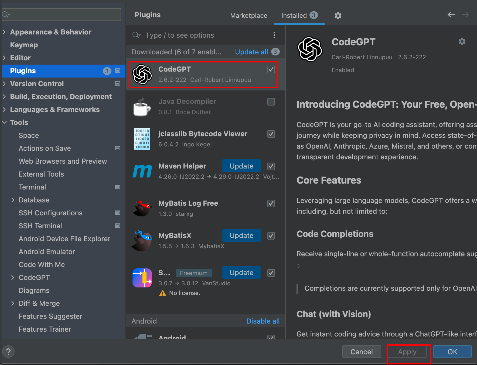Open plugins gear settings menu in header

click(x=338, y=16)
